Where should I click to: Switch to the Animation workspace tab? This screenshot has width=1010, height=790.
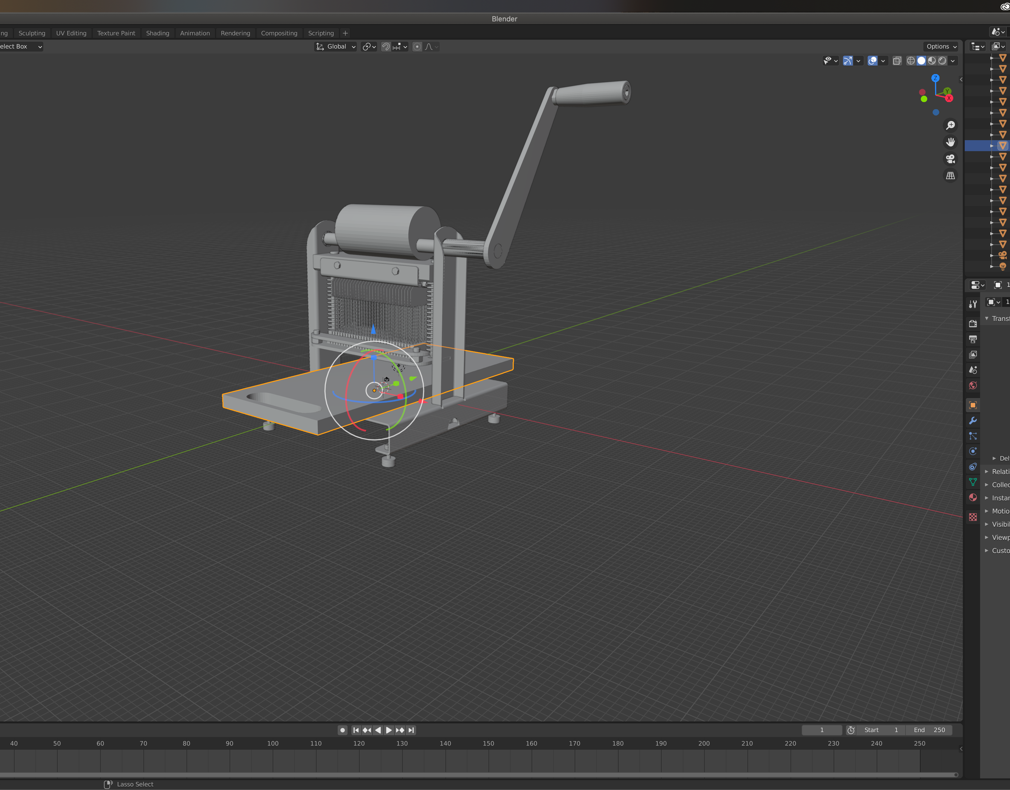point(195,33)
